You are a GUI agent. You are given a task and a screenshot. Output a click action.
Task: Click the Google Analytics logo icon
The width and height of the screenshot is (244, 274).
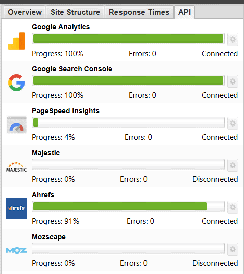click(x=16, y=41)
